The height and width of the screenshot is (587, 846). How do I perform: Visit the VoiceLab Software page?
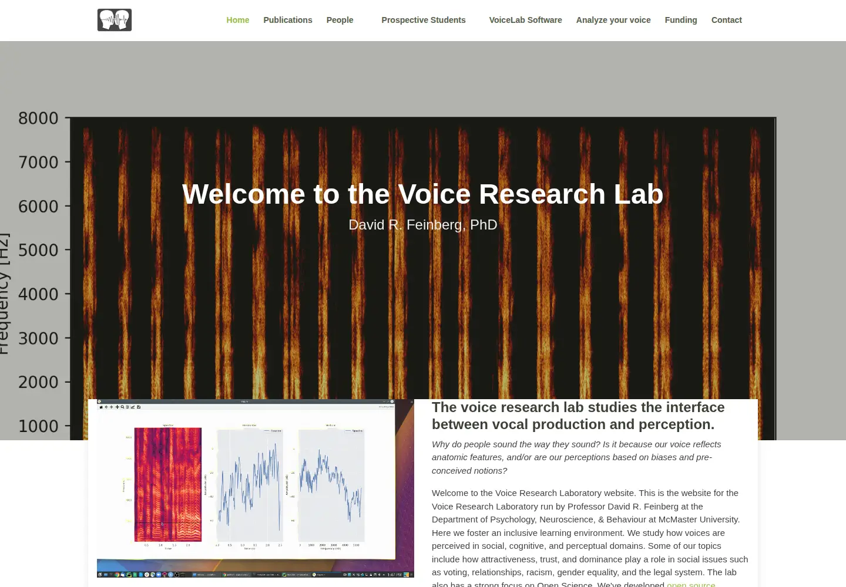[x=526, y=20]
